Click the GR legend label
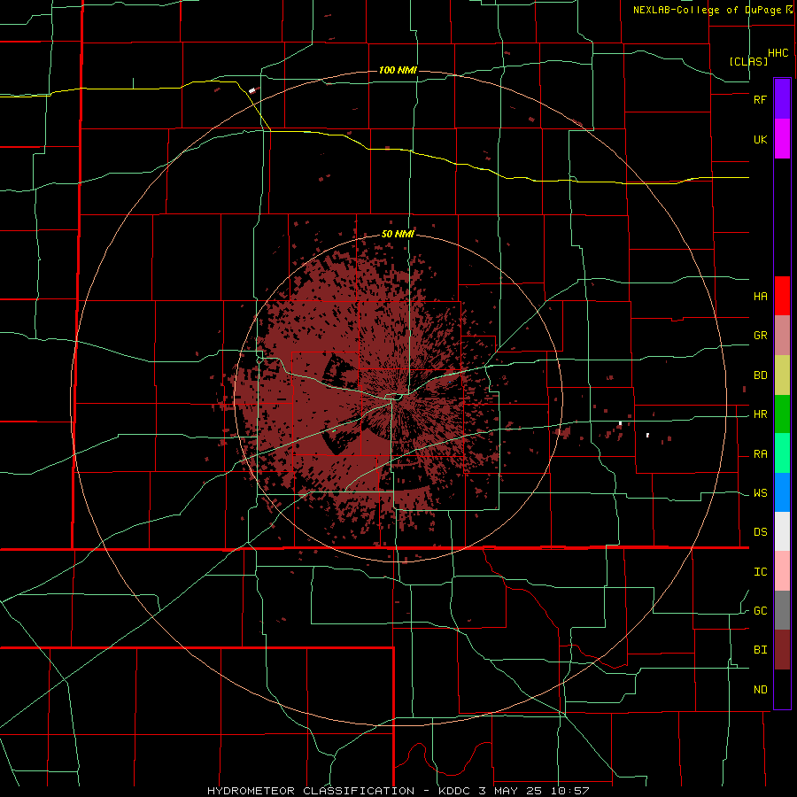The width and height of the screenshot is (797, 797). click(x=760, y=336)
